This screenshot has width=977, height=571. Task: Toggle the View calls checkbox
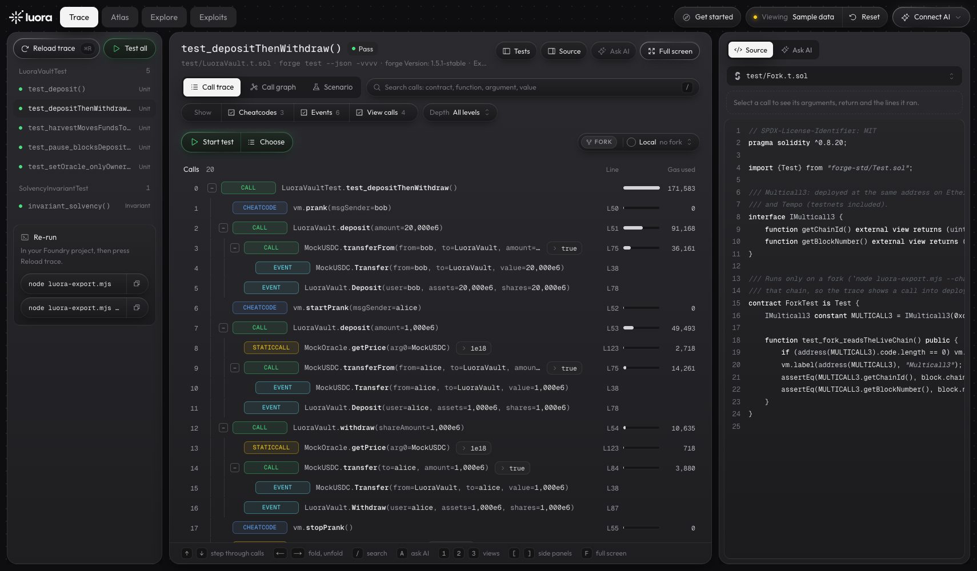(359, 112)
